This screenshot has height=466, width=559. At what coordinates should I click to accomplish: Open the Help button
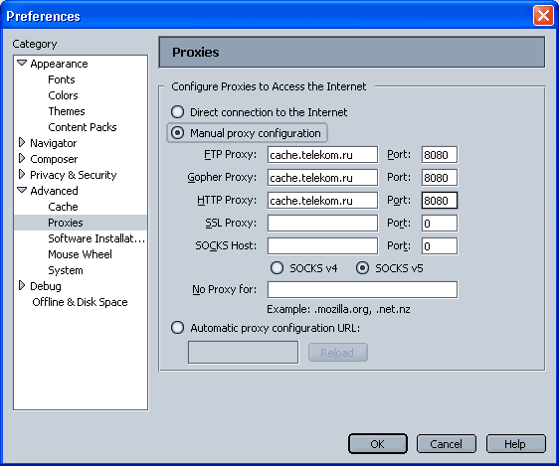516,443
